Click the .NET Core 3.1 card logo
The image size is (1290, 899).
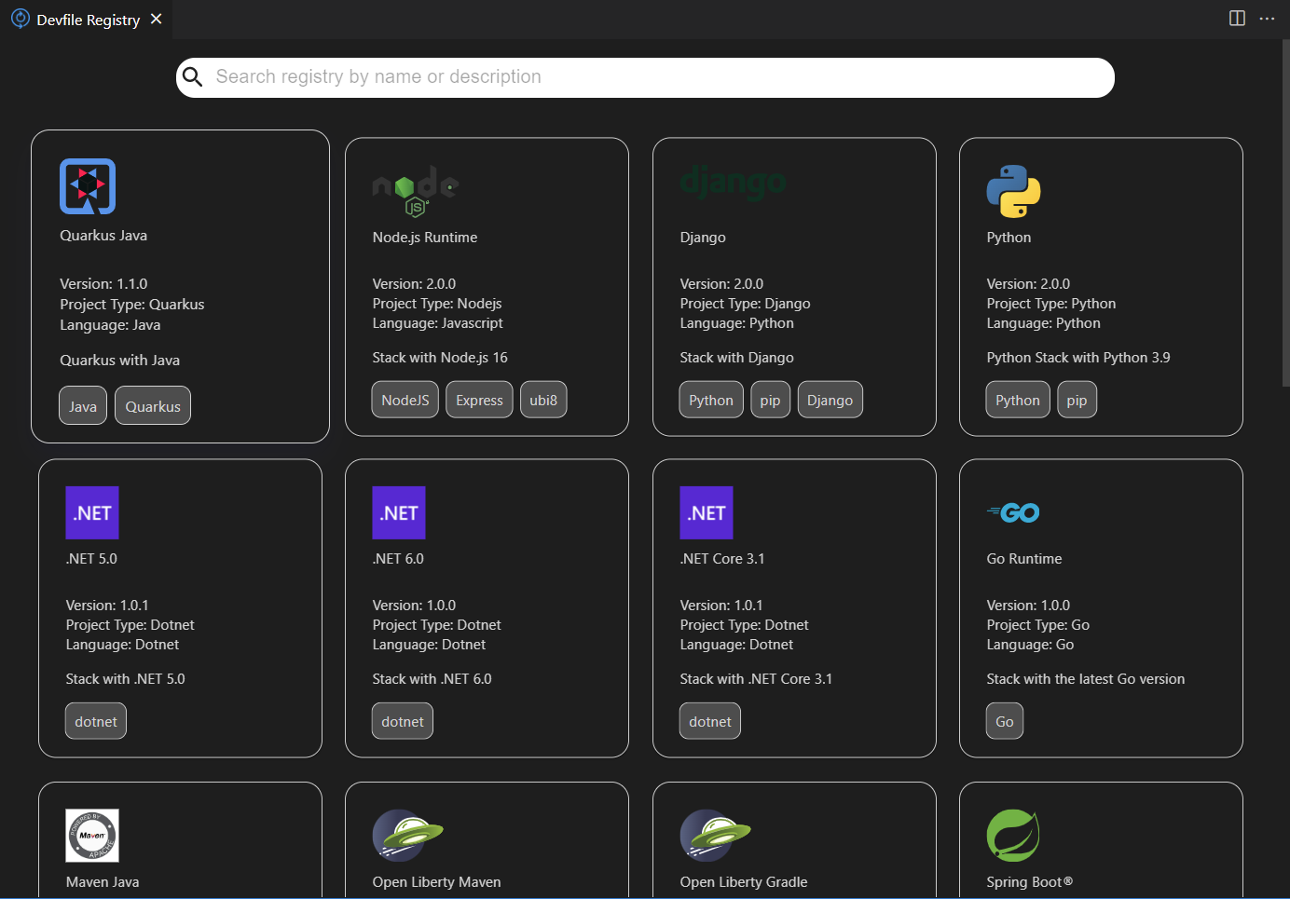[707, 512]
